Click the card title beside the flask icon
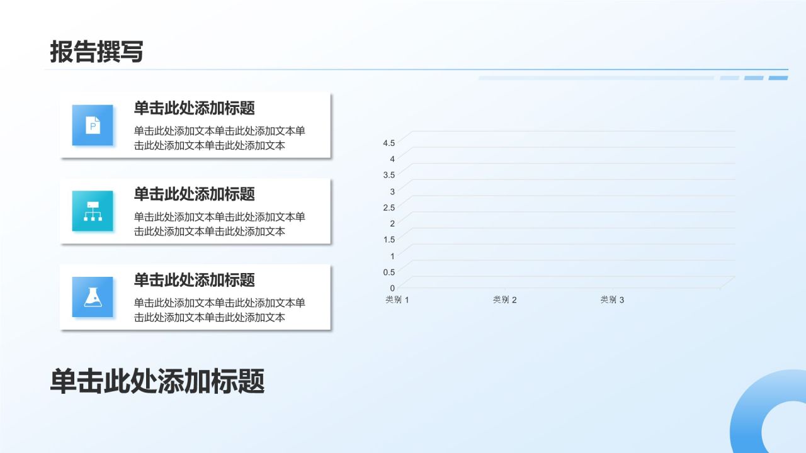This screenshot has width=806, height=453. 195,279
